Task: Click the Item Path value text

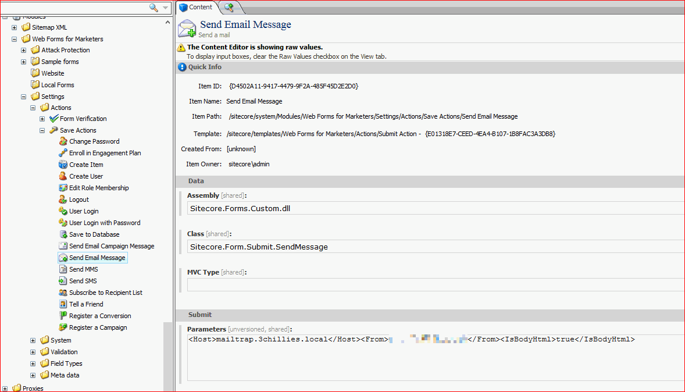Action: coord(373,117)
